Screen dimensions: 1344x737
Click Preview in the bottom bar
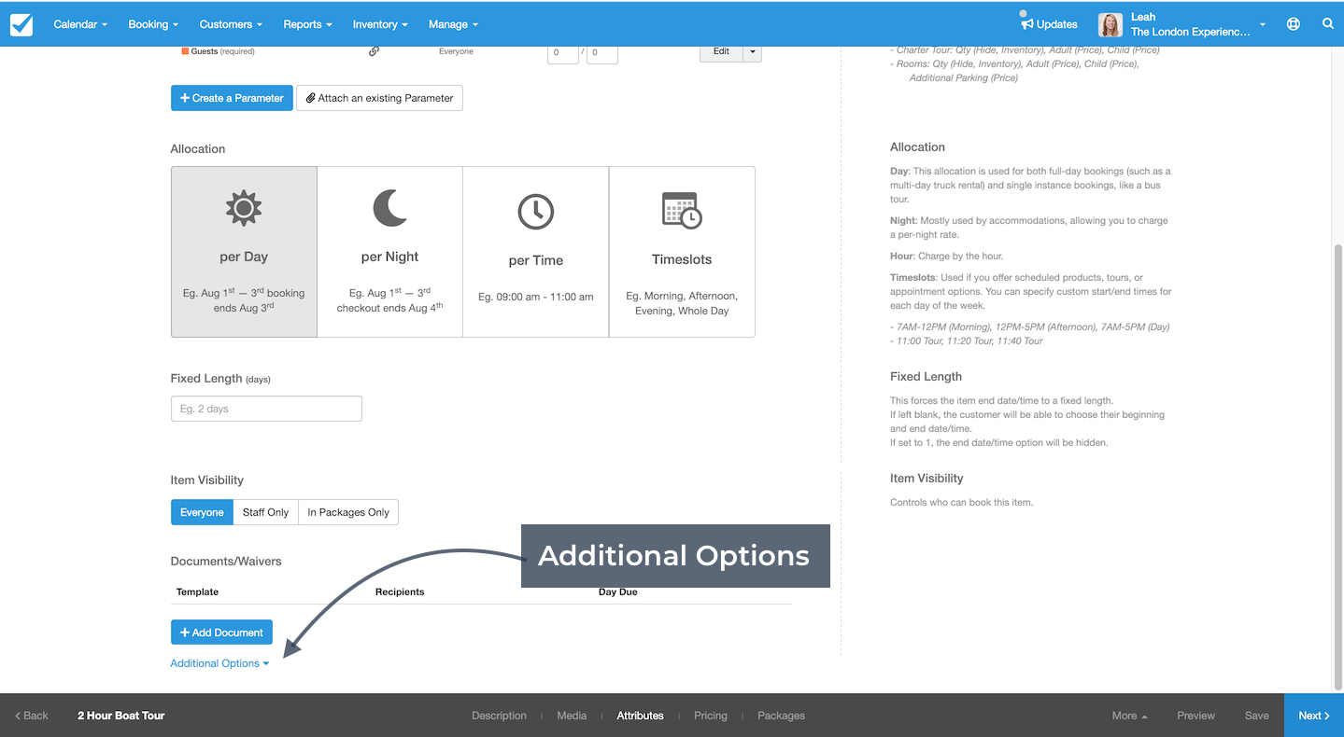tap(1195, 716)
